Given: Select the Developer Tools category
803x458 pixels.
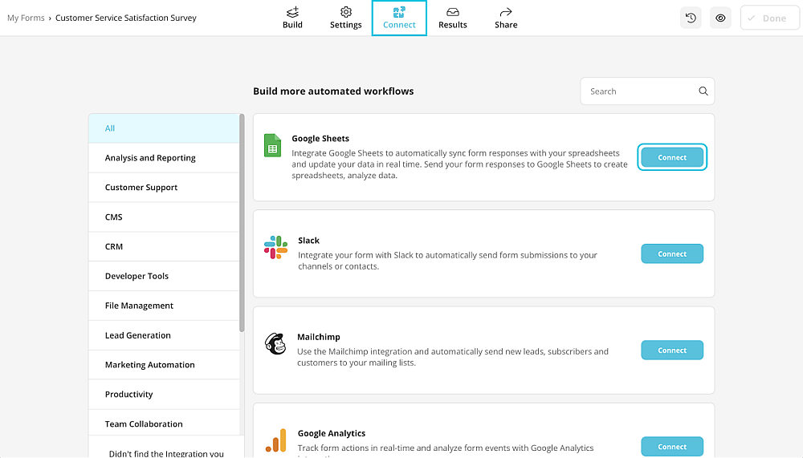Looking at the screenshot, I should pyautogui.click(x=164, y=276).
